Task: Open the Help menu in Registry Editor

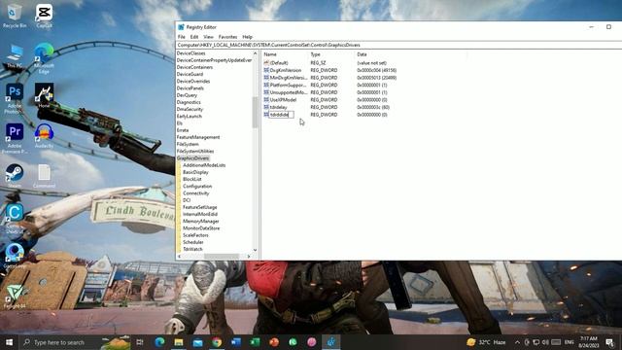Action: (247, 37)
